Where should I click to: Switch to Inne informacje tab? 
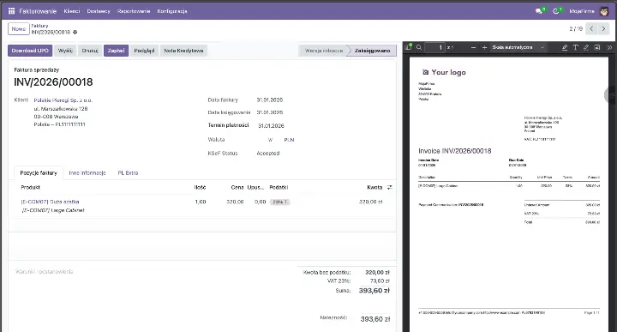pyautogui.click(x=87, y=173)
